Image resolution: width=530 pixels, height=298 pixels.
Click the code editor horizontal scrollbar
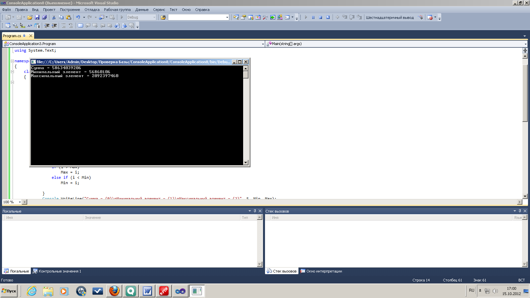[272, 202]
